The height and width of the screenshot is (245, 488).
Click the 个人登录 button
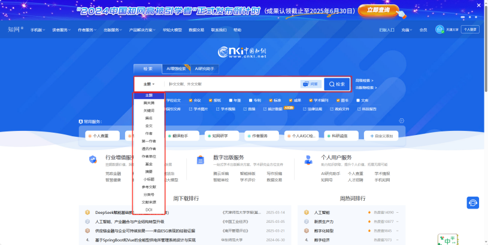point(470,29)
